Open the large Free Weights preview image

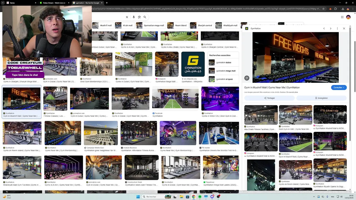[296, 57]
